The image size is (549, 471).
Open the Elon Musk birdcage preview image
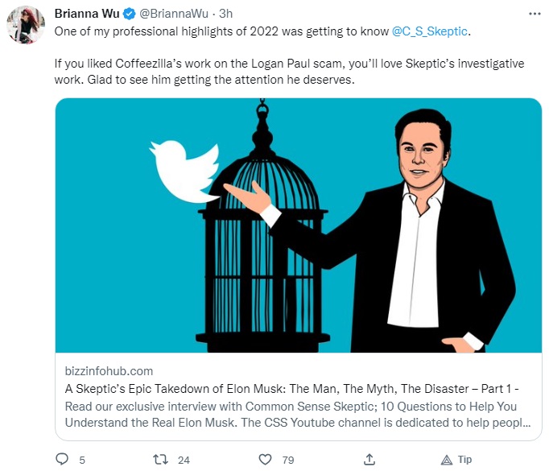(x=299, y=225)
